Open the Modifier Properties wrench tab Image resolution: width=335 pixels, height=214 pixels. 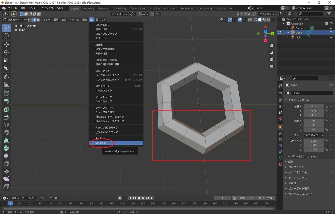[280, 133]
